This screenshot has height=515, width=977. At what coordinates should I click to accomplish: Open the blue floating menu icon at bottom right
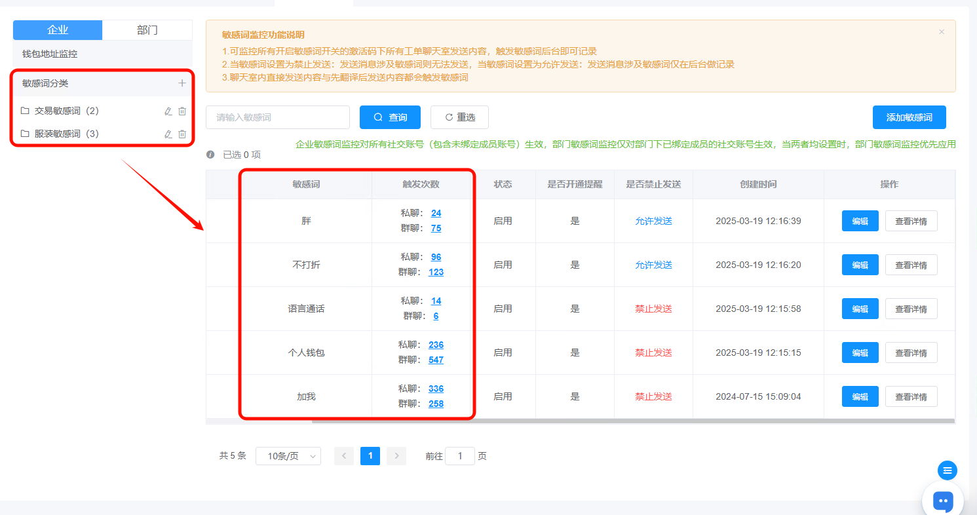(x=947, y=470)
